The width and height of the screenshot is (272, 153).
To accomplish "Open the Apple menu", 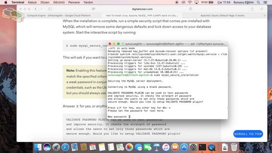I will coord(6,2).
